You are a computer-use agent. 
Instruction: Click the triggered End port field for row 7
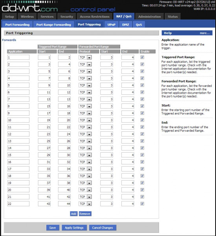tap(64, 99)
